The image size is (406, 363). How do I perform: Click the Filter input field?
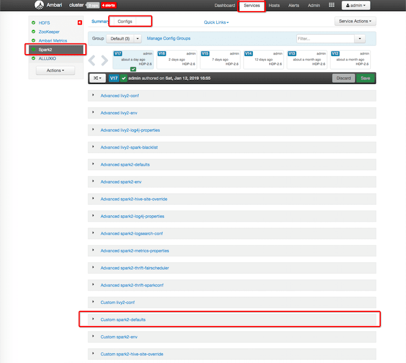click(325, 38)
